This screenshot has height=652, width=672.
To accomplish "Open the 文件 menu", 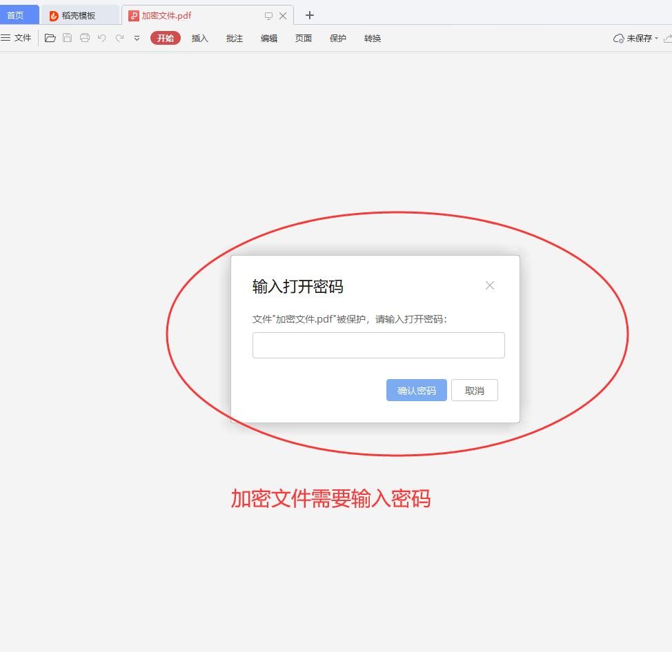I will 23,38.
